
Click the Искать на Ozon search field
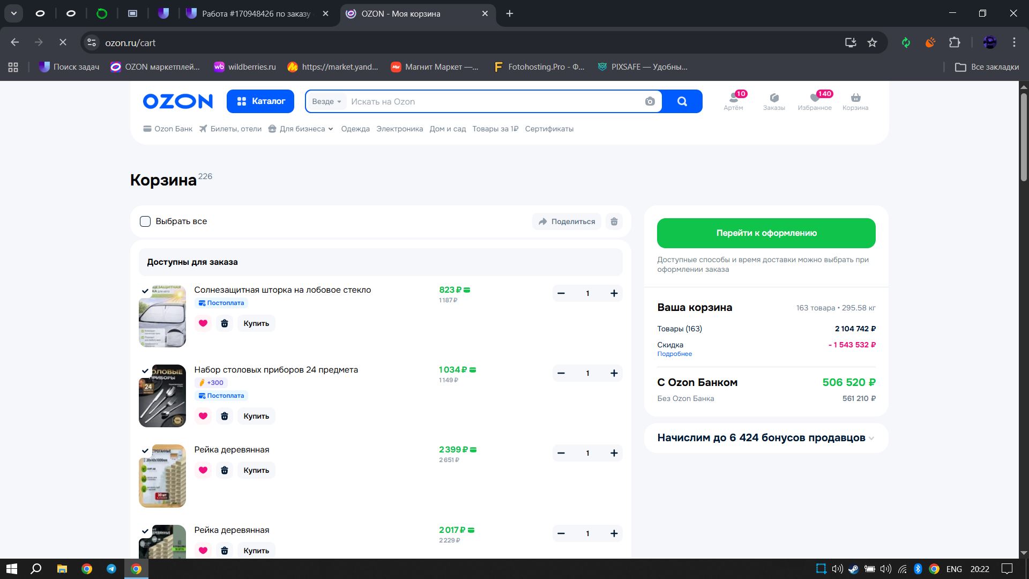tap(493, 102)
